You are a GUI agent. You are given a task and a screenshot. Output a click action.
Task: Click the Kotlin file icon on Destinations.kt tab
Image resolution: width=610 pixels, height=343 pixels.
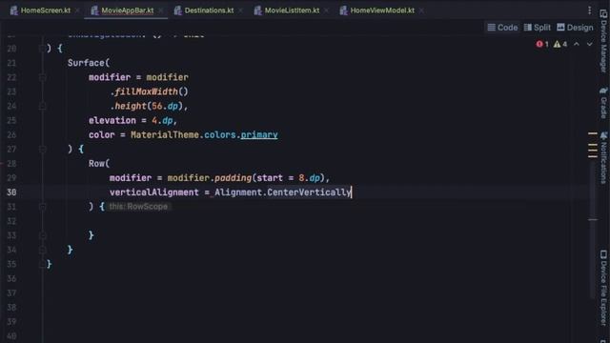click(x=178, y=10)
